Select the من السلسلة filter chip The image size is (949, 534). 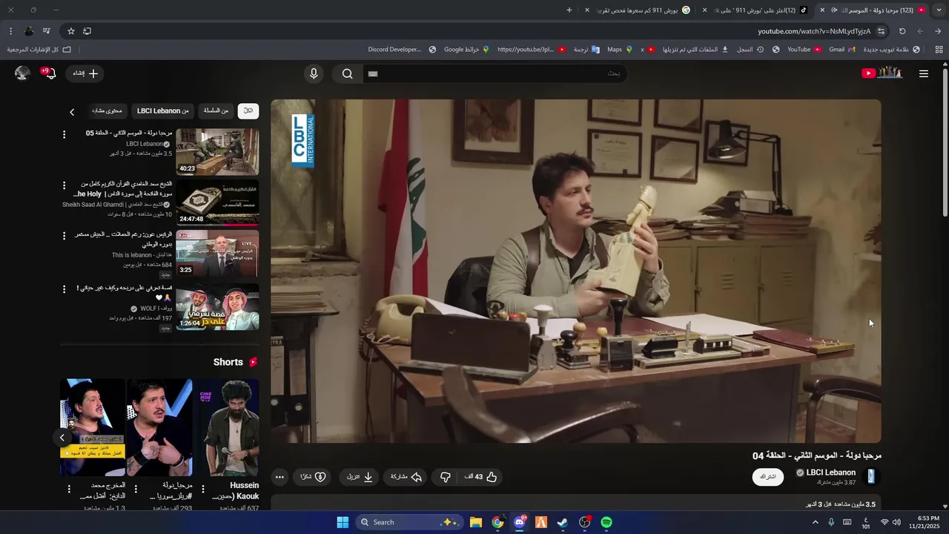216,111
